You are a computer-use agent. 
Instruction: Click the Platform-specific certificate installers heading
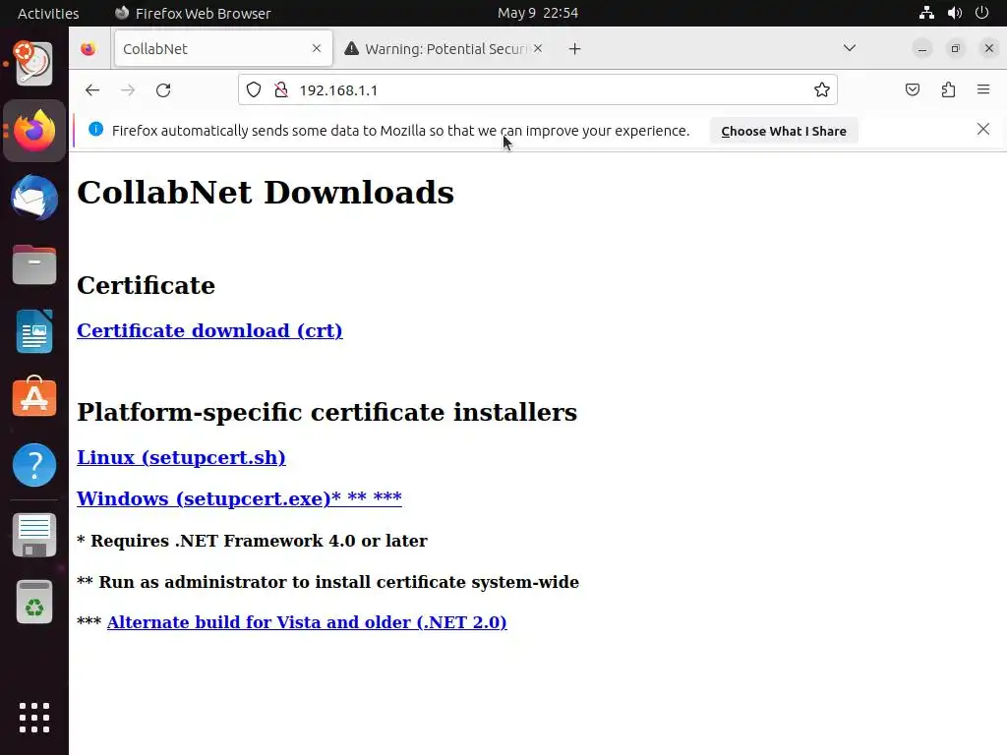pos(326,412)
